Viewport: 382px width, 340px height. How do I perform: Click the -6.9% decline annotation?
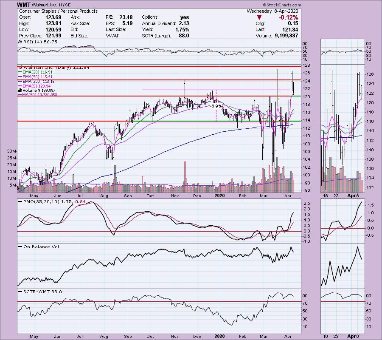[216, 106]
